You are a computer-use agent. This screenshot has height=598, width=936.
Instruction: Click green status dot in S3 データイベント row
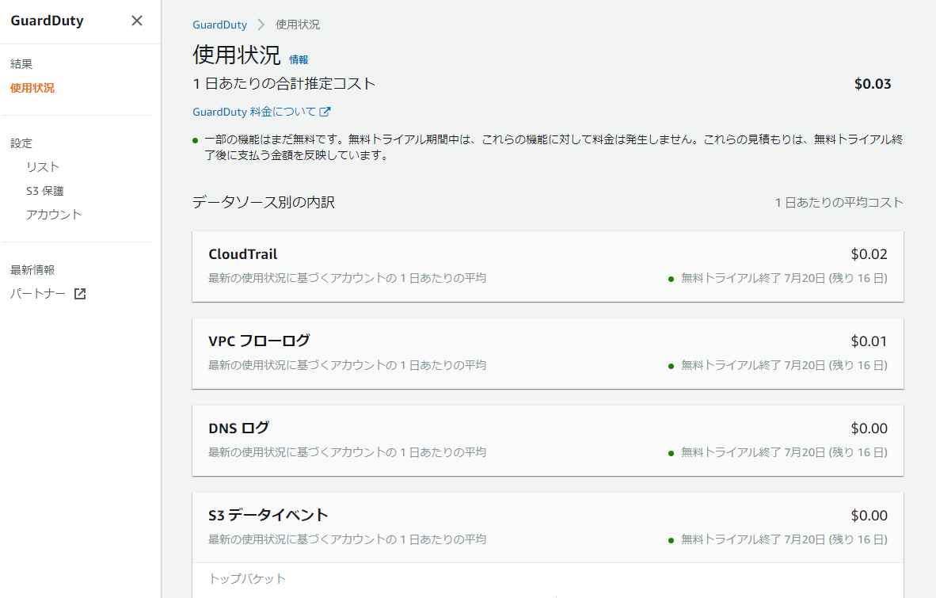pos(671,540)
